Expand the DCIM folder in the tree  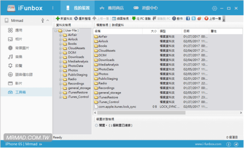[60, 53]
